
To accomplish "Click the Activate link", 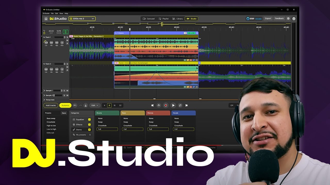I will 258,18.
